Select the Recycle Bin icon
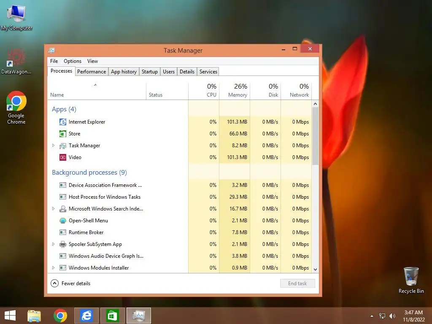The height and width of the screenshot is (324, 432). (411, 280)
